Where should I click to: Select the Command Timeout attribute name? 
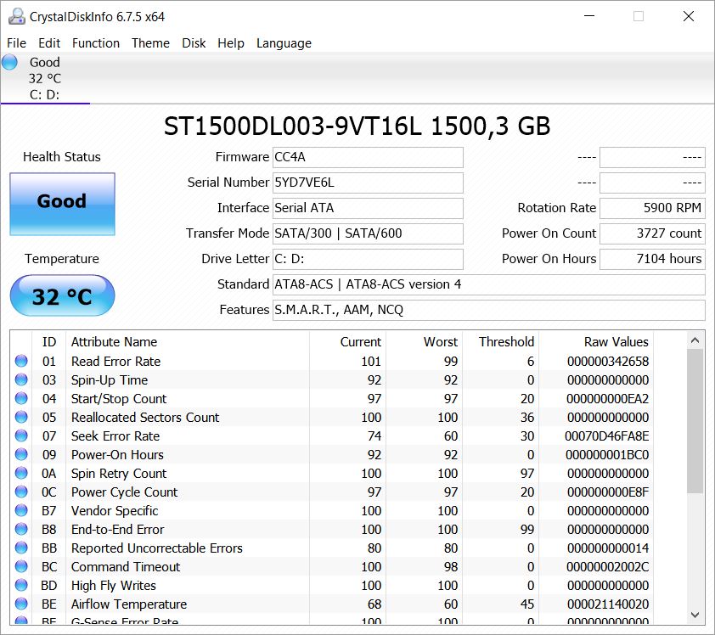pyautogui.click(x=126, y=567)
